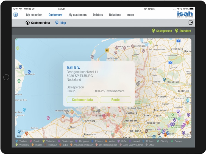This screenshot has height=154, width=206.
Task: Click the Standard green pin icon
Action: click(x=177, y=31)
